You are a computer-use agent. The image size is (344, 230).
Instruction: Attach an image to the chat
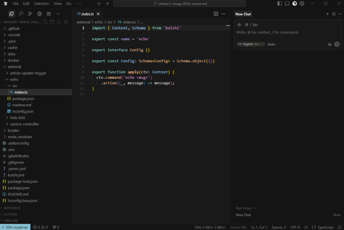click(330, 44)
